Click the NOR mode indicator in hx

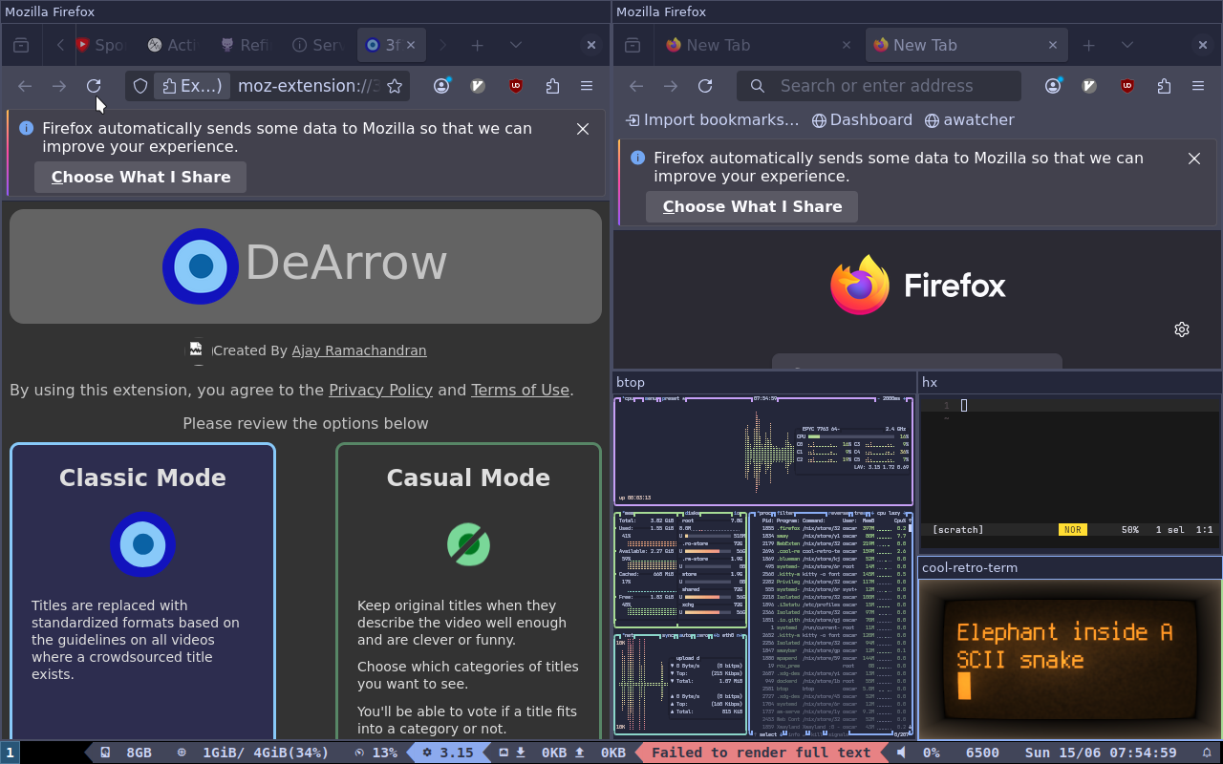[1072, 529]
